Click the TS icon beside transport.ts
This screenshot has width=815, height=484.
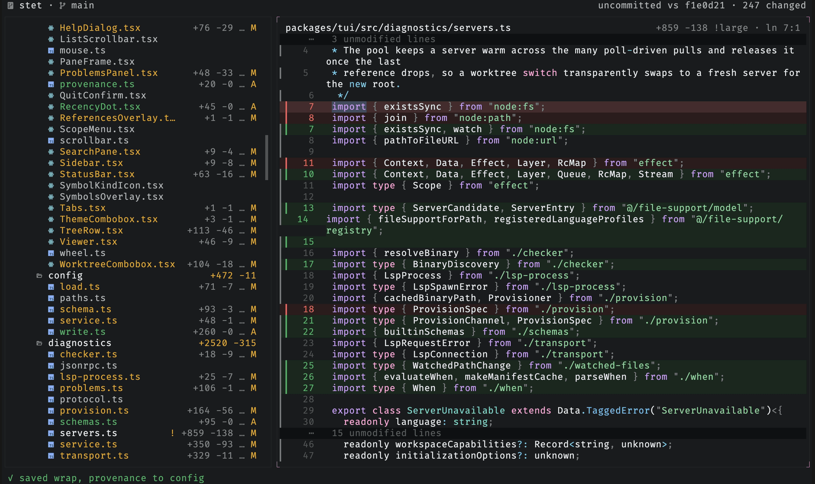51,456
